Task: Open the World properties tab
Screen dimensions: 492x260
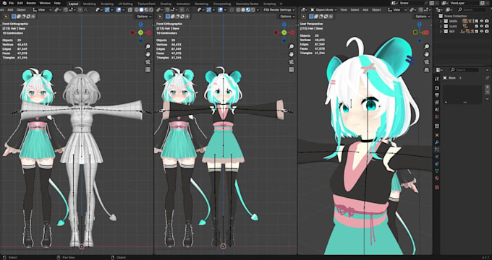Action: pyautogui.click(x=437, y=117)
